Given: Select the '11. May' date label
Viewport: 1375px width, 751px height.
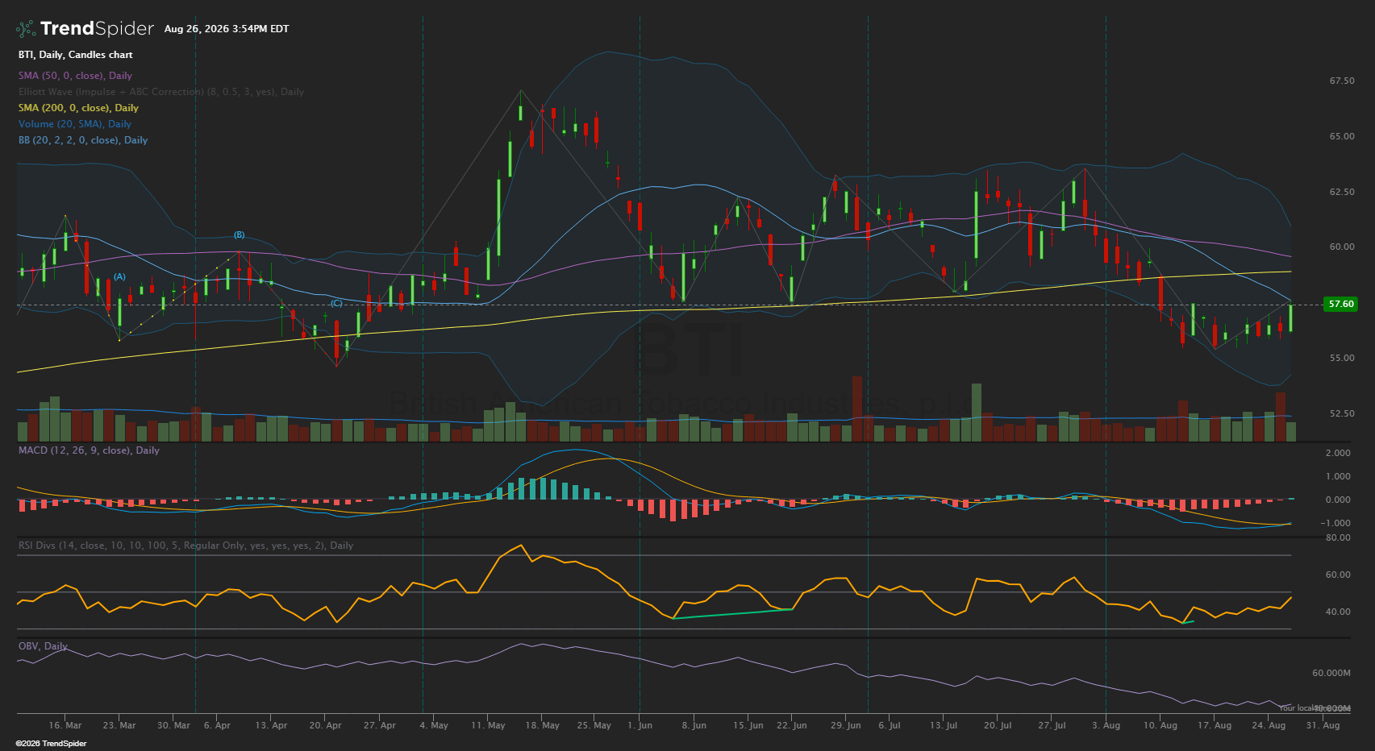Looking at the screenshot, I should coord(488,725).
